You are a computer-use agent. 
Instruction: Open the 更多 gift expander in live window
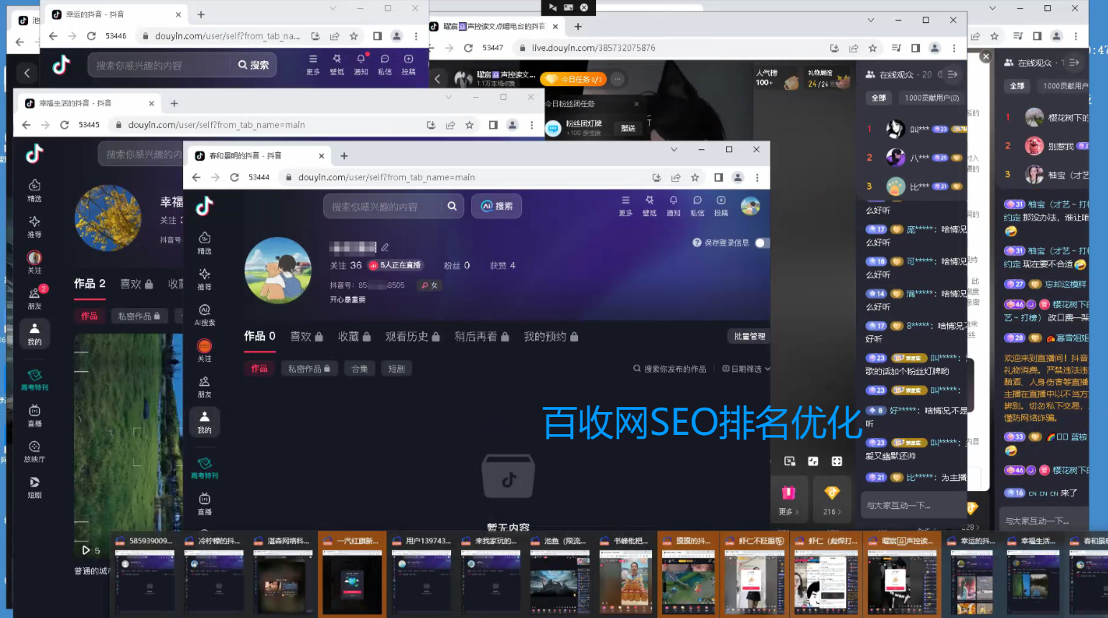(x=788, y=500)
